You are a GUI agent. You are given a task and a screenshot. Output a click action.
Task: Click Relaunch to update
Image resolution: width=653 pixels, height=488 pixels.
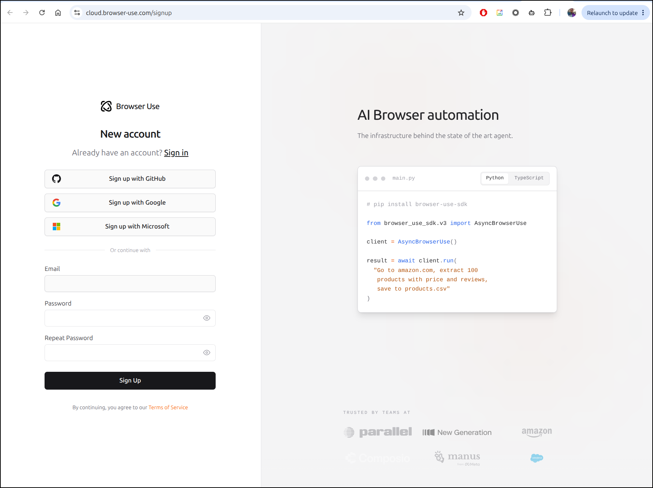[612, 13]
